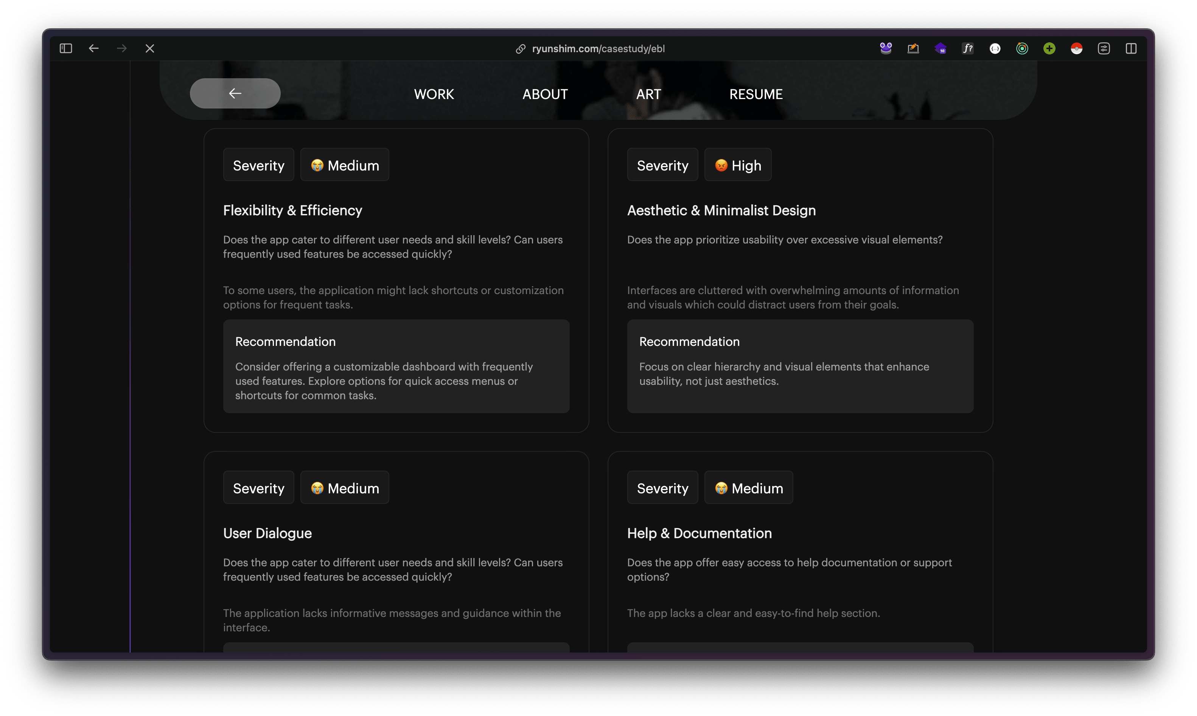Click the User Dialogue heading

point(267,533)
